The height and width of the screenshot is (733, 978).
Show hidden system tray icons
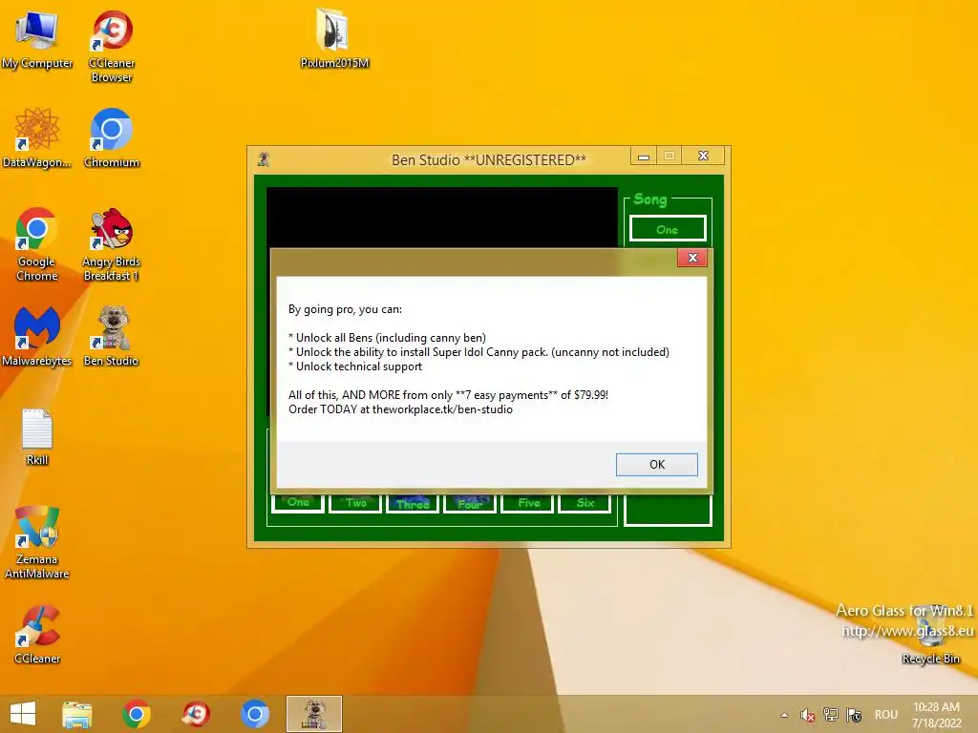tap(785, 715)
